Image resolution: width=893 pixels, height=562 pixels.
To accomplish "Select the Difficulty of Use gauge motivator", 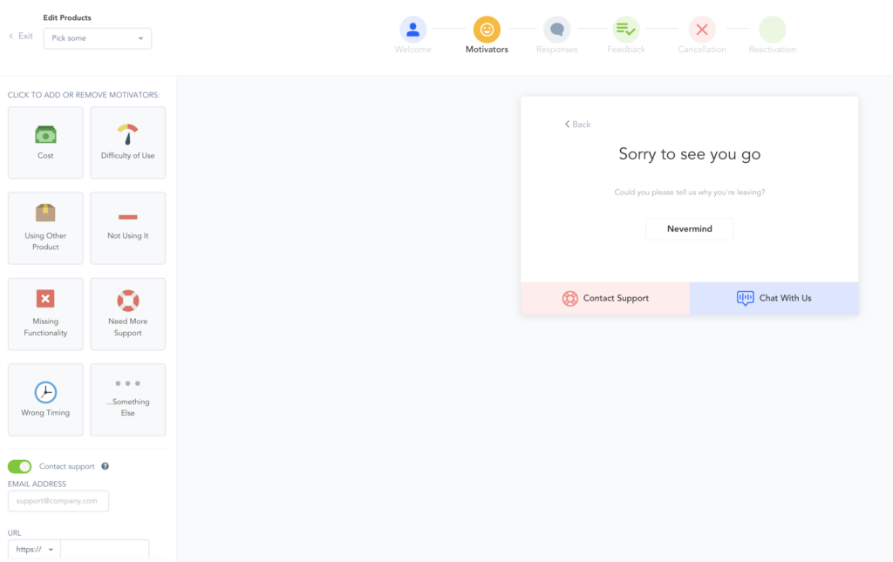I will click(x=127, y=143).
